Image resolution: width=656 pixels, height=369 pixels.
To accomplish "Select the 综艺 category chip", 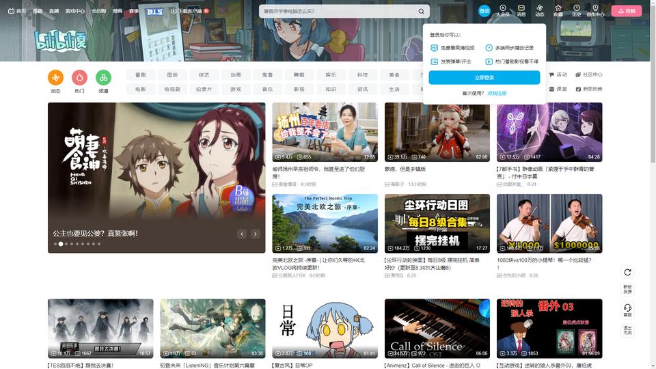I will point(204,75).
